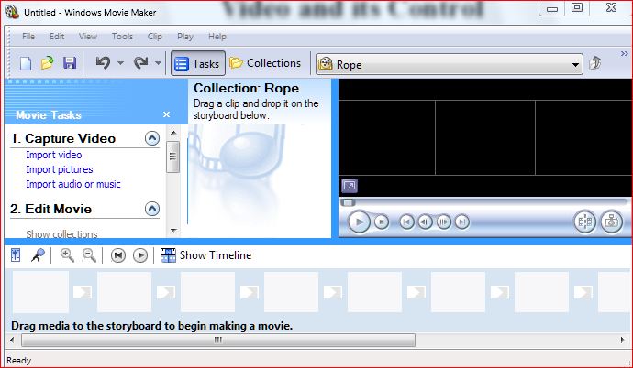Expand the toolbar overflow chevron
The width and height of the screenshot is (633, 368).
(x=624, y=53)
